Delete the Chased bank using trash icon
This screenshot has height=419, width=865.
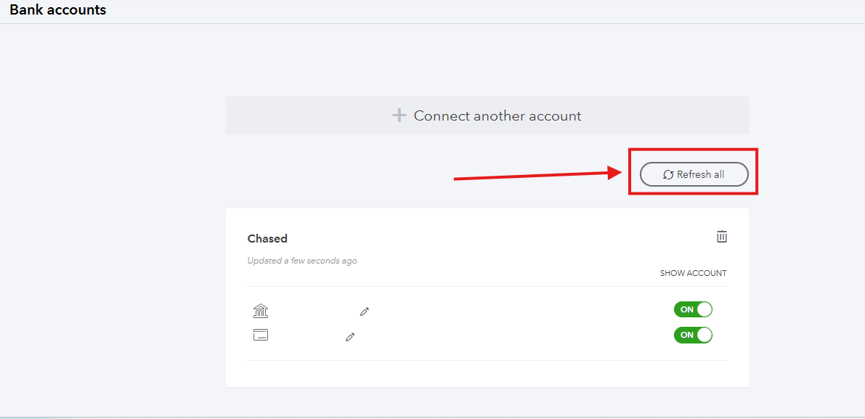click(721, 237)
